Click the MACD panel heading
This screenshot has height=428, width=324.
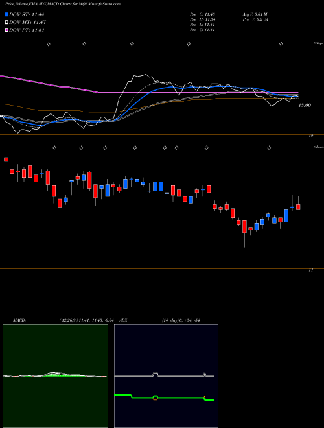click(x=19, y=320)
